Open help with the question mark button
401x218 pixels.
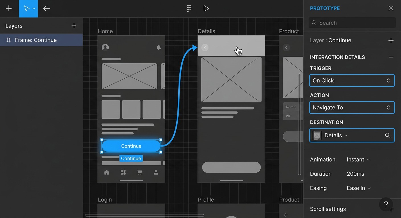click(386, 204)
